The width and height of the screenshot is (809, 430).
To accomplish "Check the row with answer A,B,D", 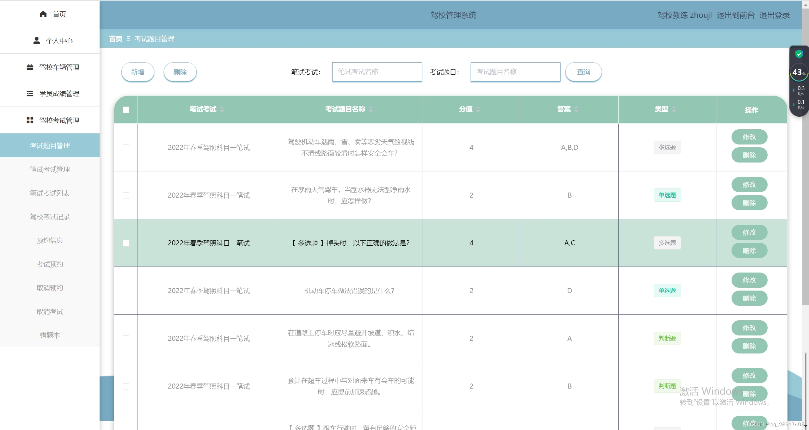I will (126, 148).
